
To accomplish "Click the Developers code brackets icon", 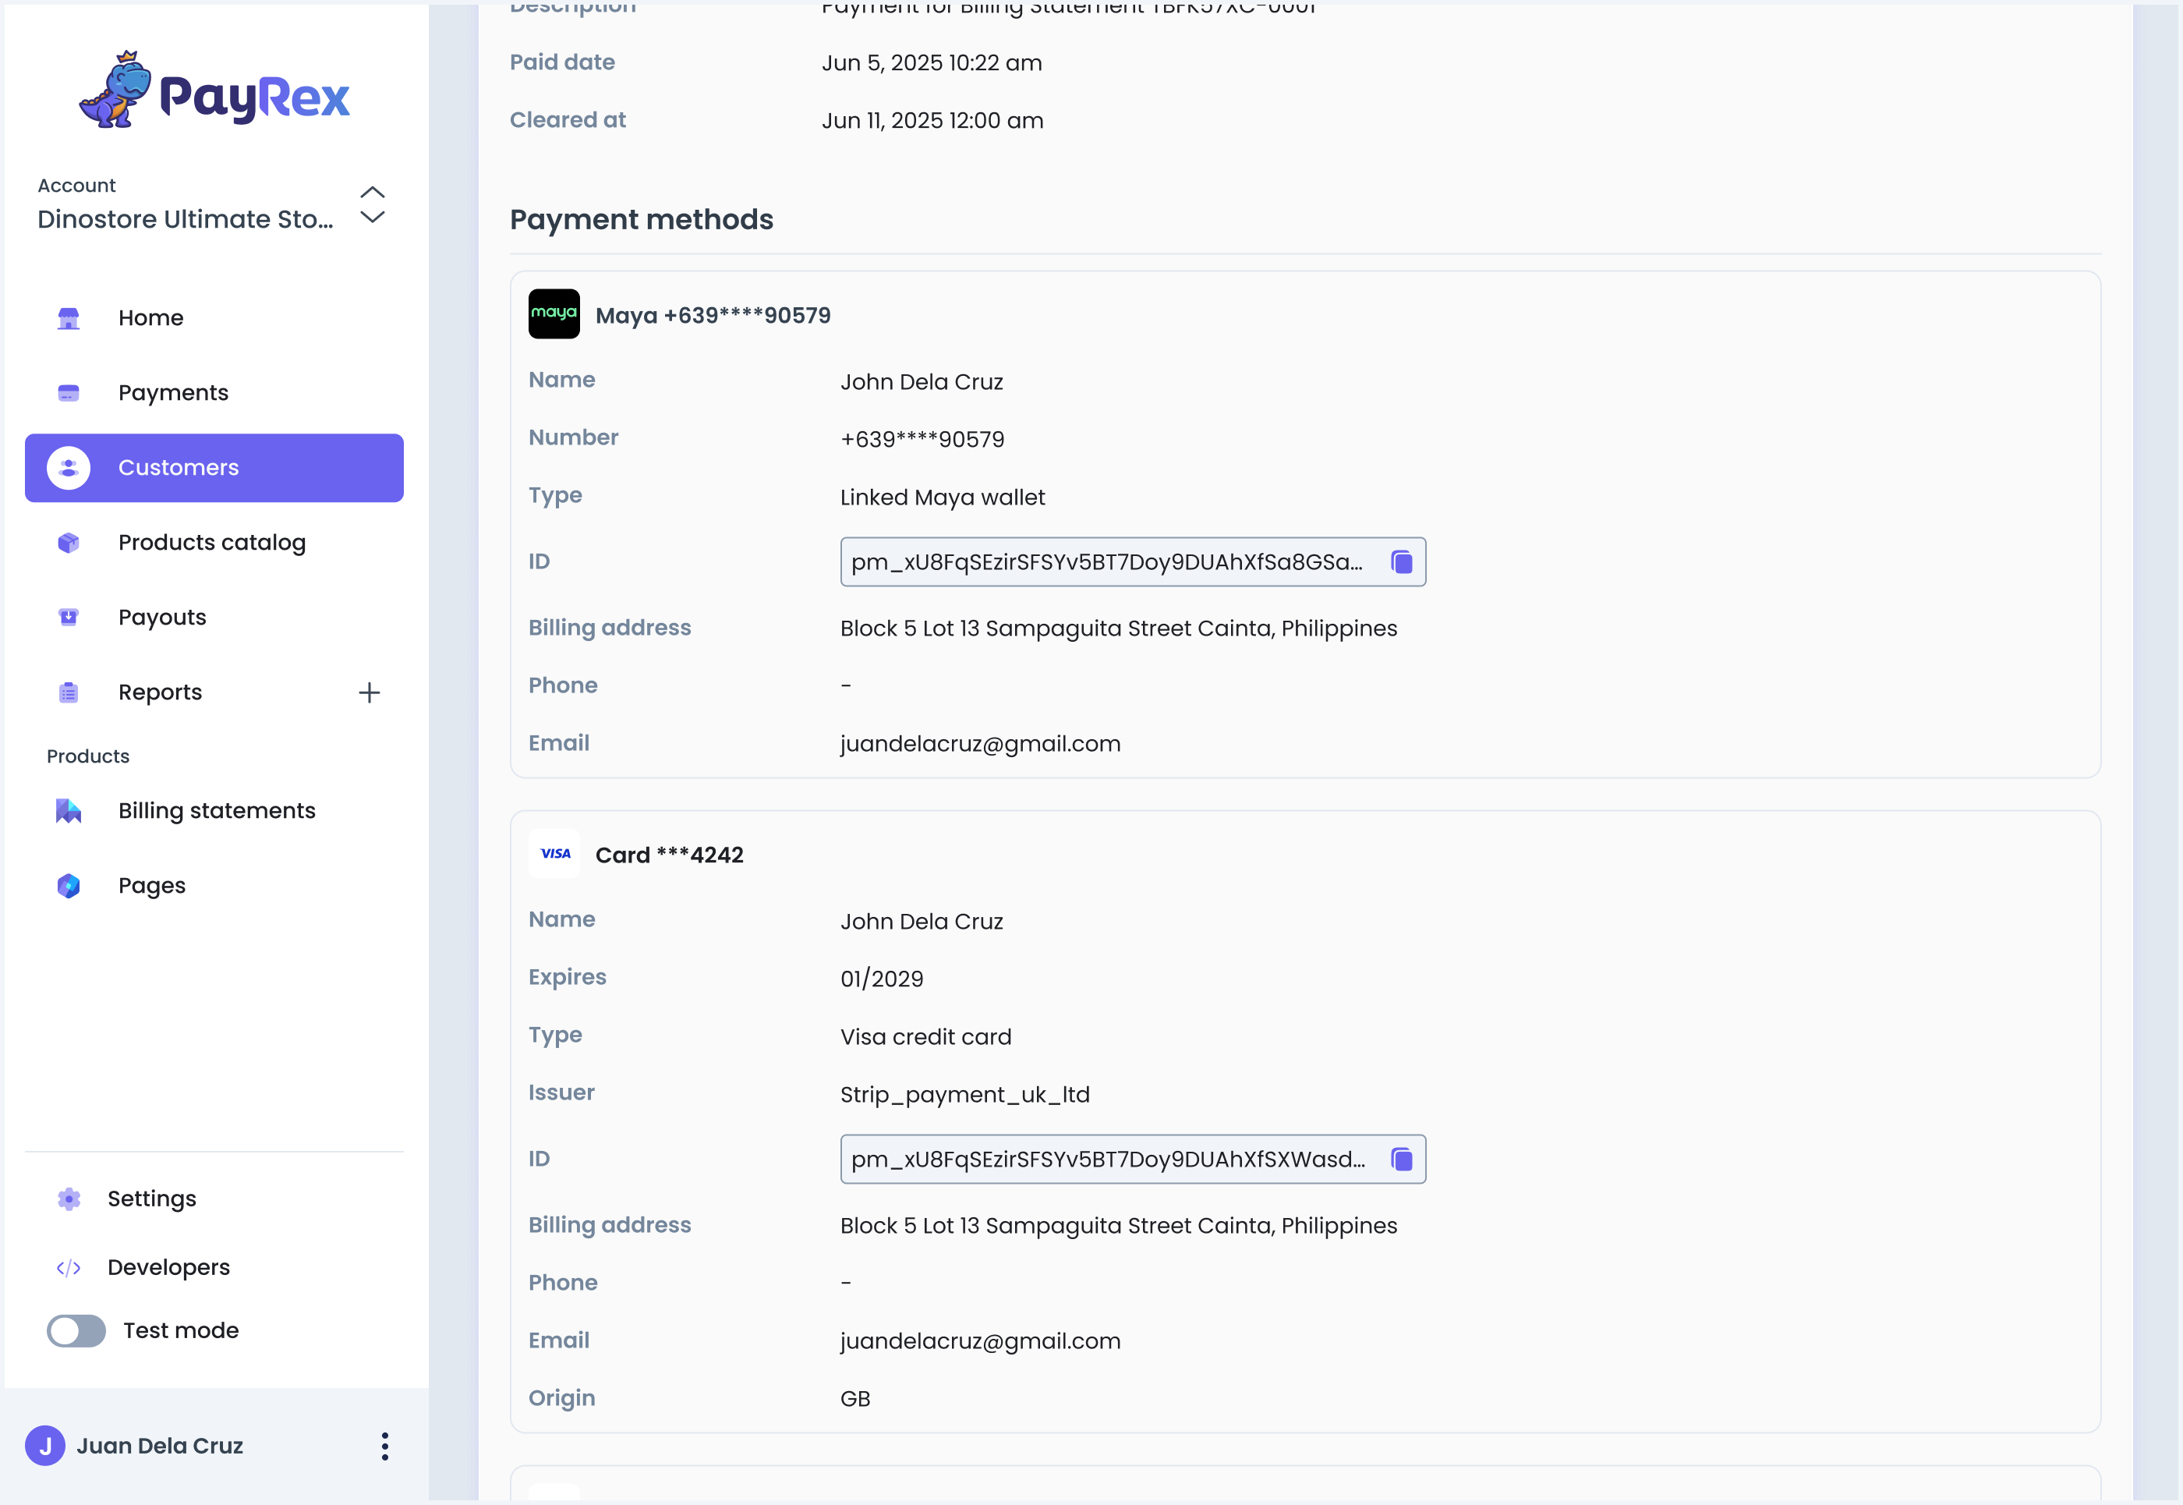I will (69, 1267).
